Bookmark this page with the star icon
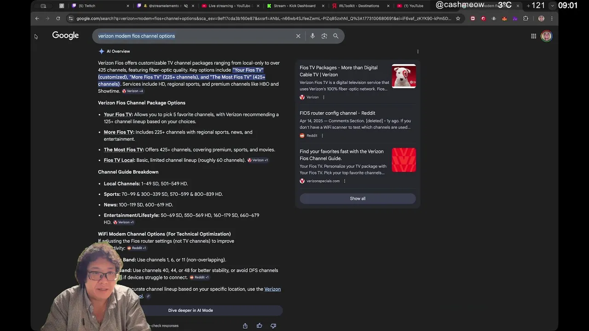Viewport: 589px width, 331px height. click(458, 18)
